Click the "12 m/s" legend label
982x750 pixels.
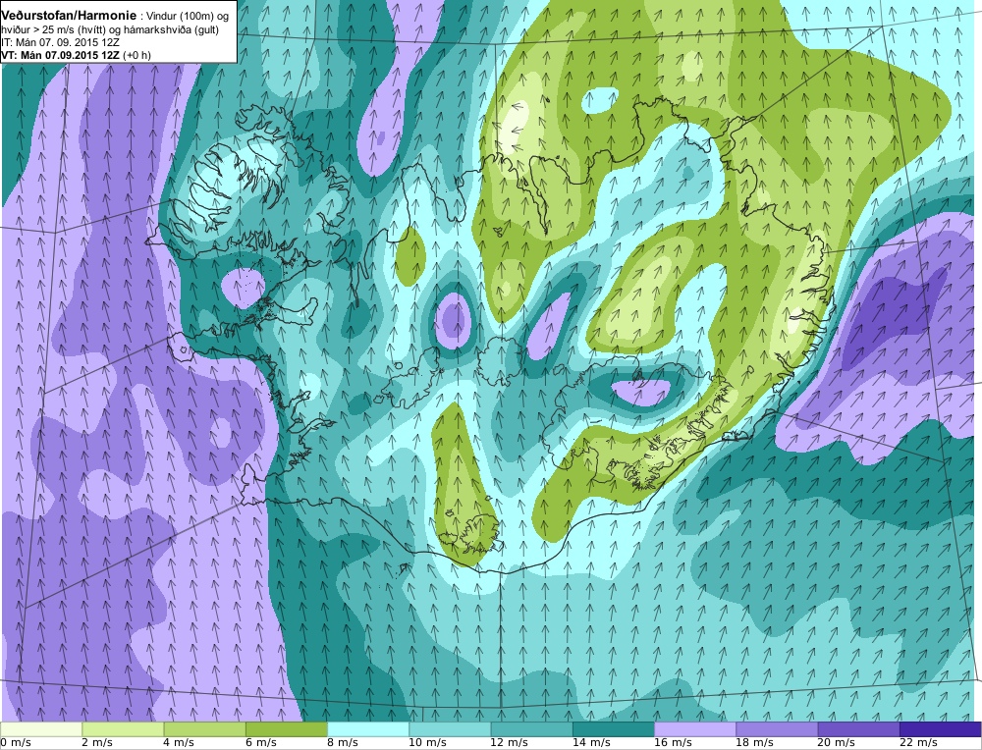pyautogui.click(x=510, y=743)
